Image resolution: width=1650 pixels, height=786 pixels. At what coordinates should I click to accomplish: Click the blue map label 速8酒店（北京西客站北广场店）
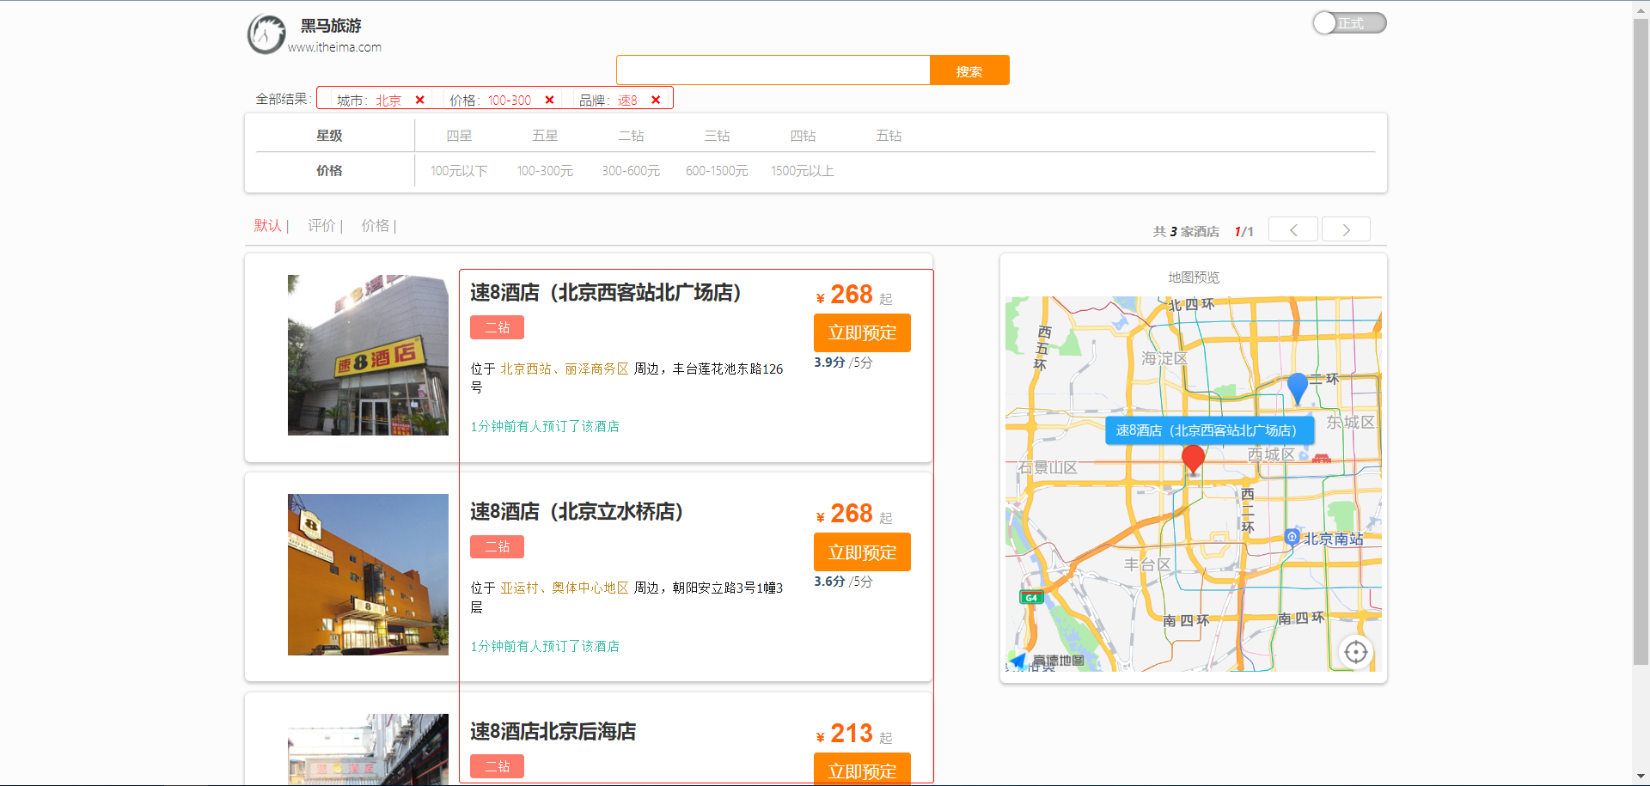(1209, 430)
